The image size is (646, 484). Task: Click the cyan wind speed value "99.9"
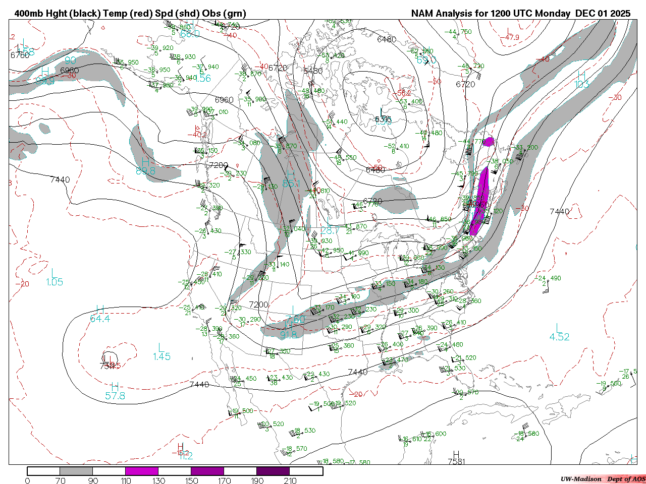click(x=45, y=81)
